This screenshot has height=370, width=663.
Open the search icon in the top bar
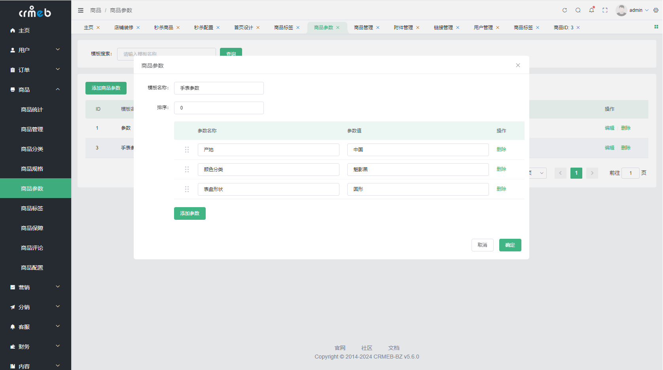point(578,10)
